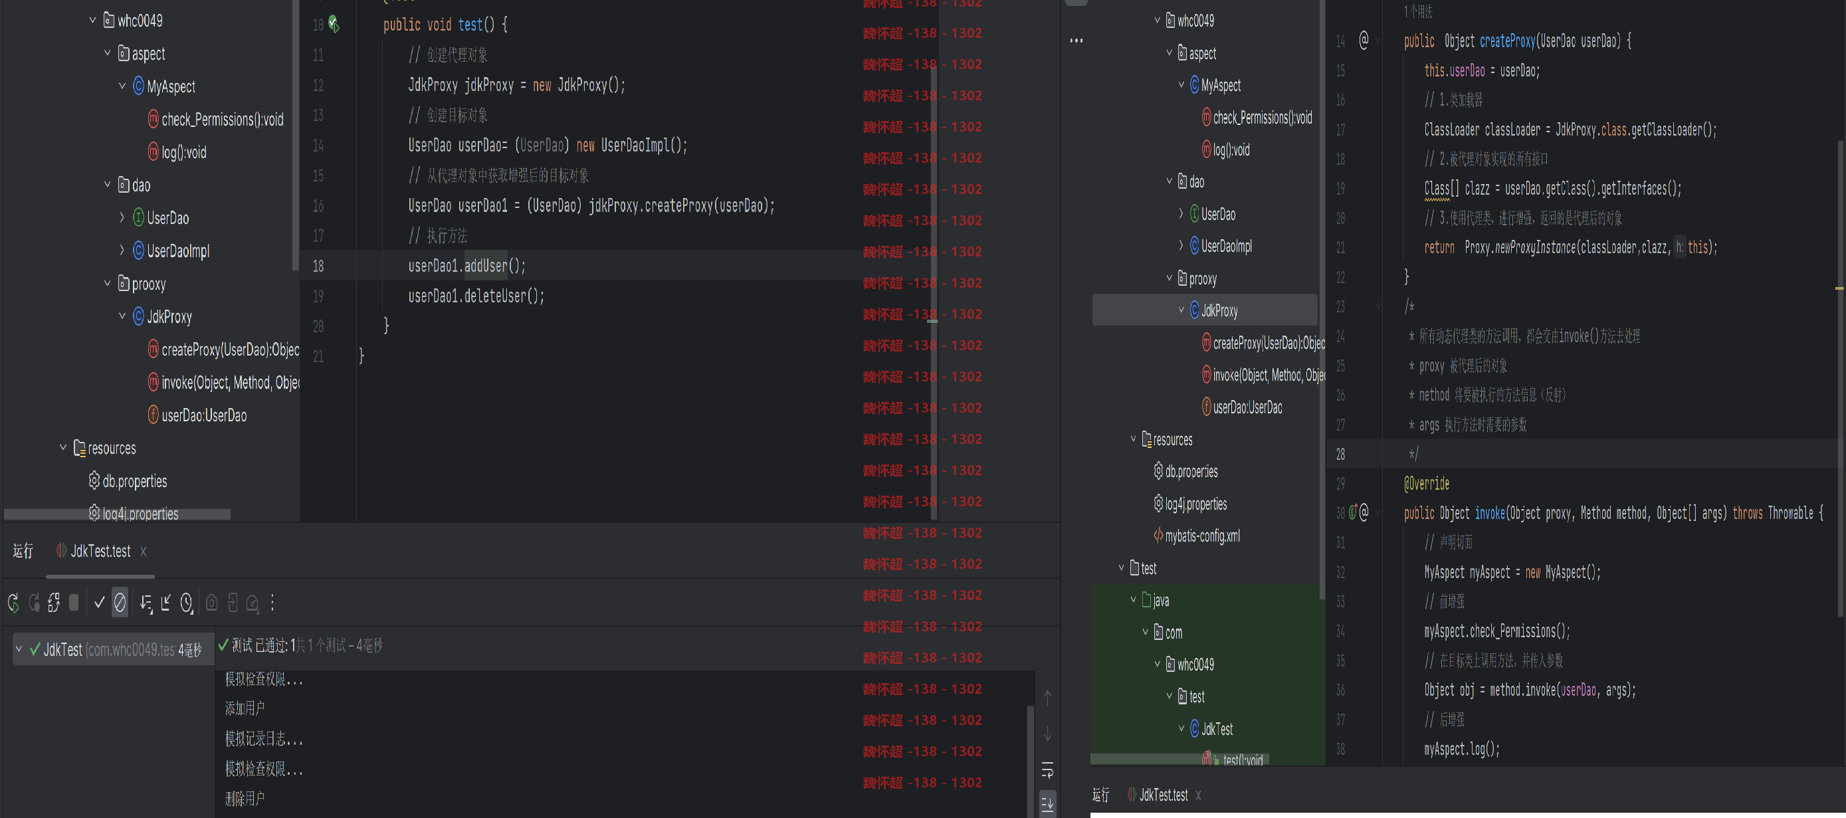Collapse whc0049 package in left tree
Image resolution: width=1846 pixels, height=818 pixels.
92,20
